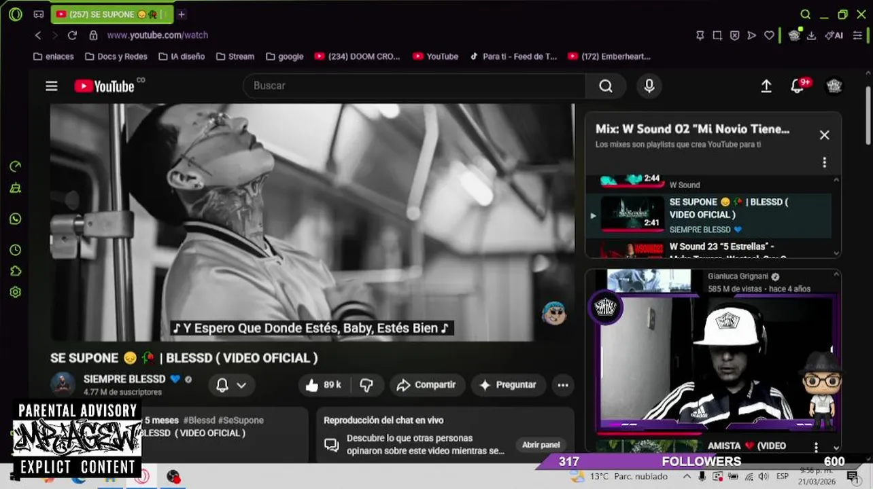Open the Emberheart... bookmark

(x=609, y=56)
